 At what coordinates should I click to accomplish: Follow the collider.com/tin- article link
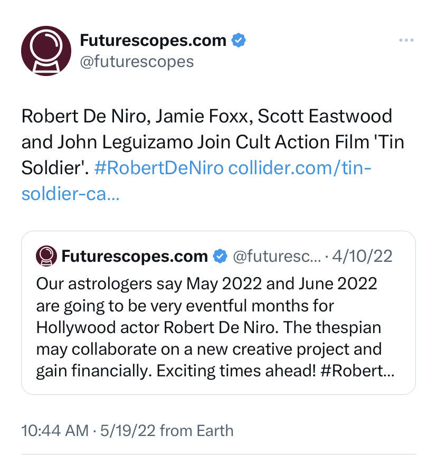point(300,168)
